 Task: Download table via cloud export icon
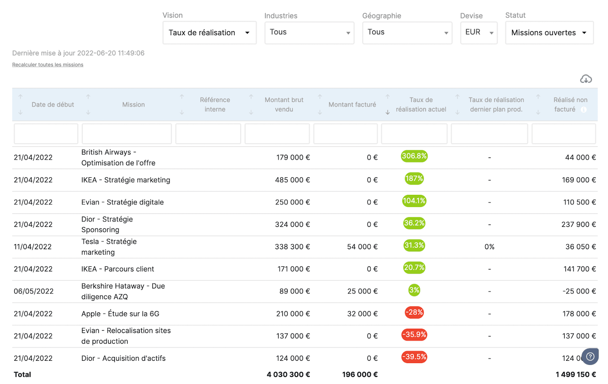(586, 79)
